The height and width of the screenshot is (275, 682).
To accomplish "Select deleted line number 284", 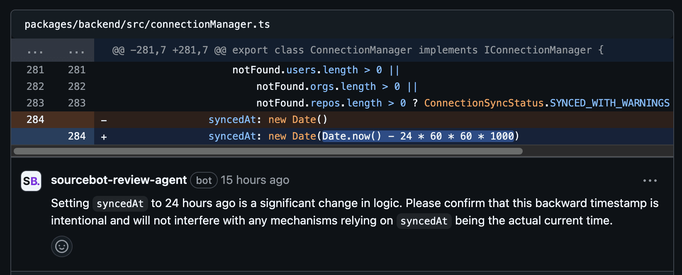I will point(35,120).
